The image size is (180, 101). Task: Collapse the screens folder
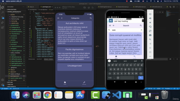[x=13, y=55]
